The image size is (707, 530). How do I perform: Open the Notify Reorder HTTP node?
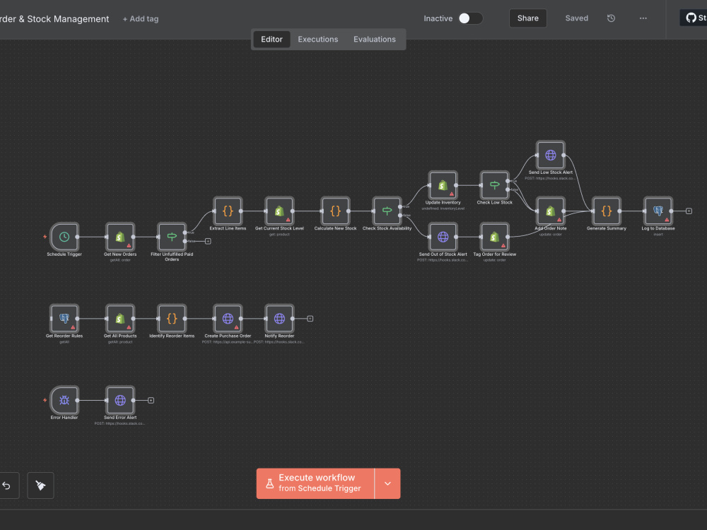point(279,319)
